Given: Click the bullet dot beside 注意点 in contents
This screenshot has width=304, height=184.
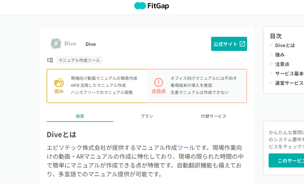Looking at the screenshot, I should pos(271,64).
